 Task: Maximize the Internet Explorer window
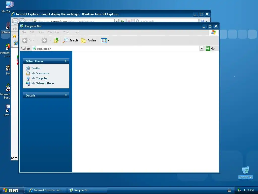(x=201, y=14)
